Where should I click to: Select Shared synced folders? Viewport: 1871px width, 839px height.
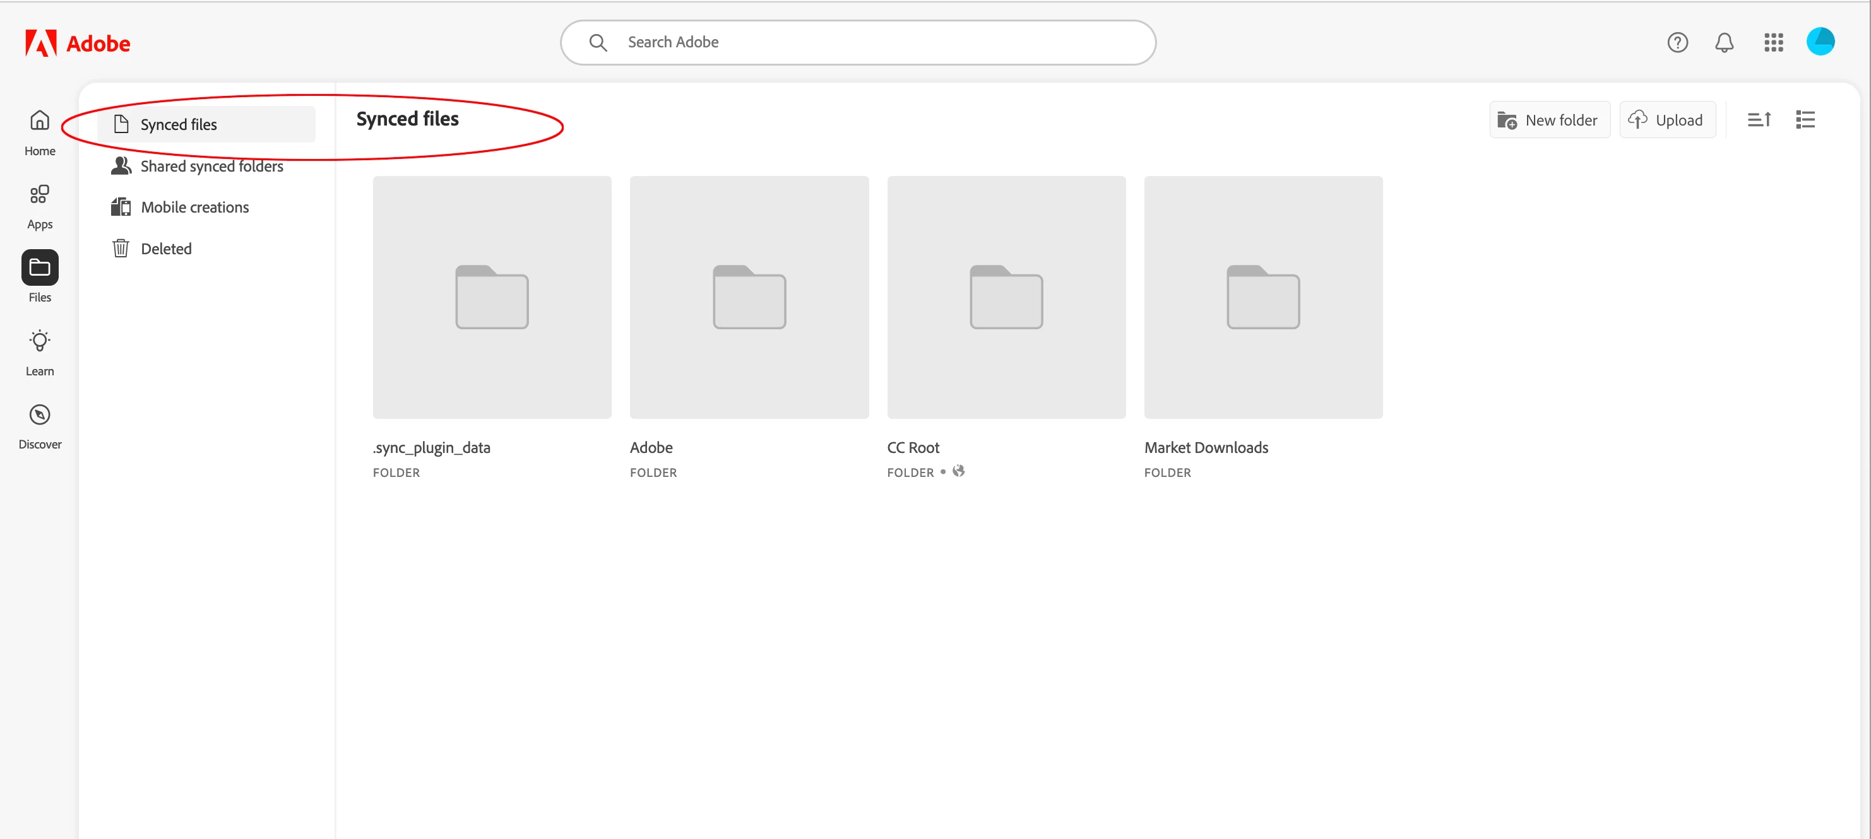click(x=211, y=166)
